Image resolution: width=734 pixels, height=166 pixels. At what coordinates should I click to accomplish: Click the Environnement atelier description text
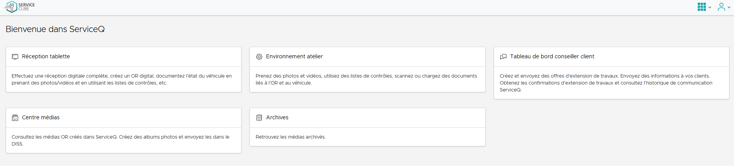click(366, 80)
